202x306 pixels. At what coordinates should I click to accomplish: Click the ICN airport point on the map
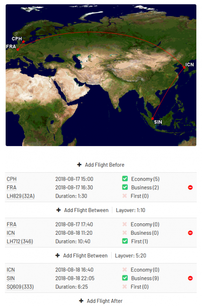tap(184, 67)
